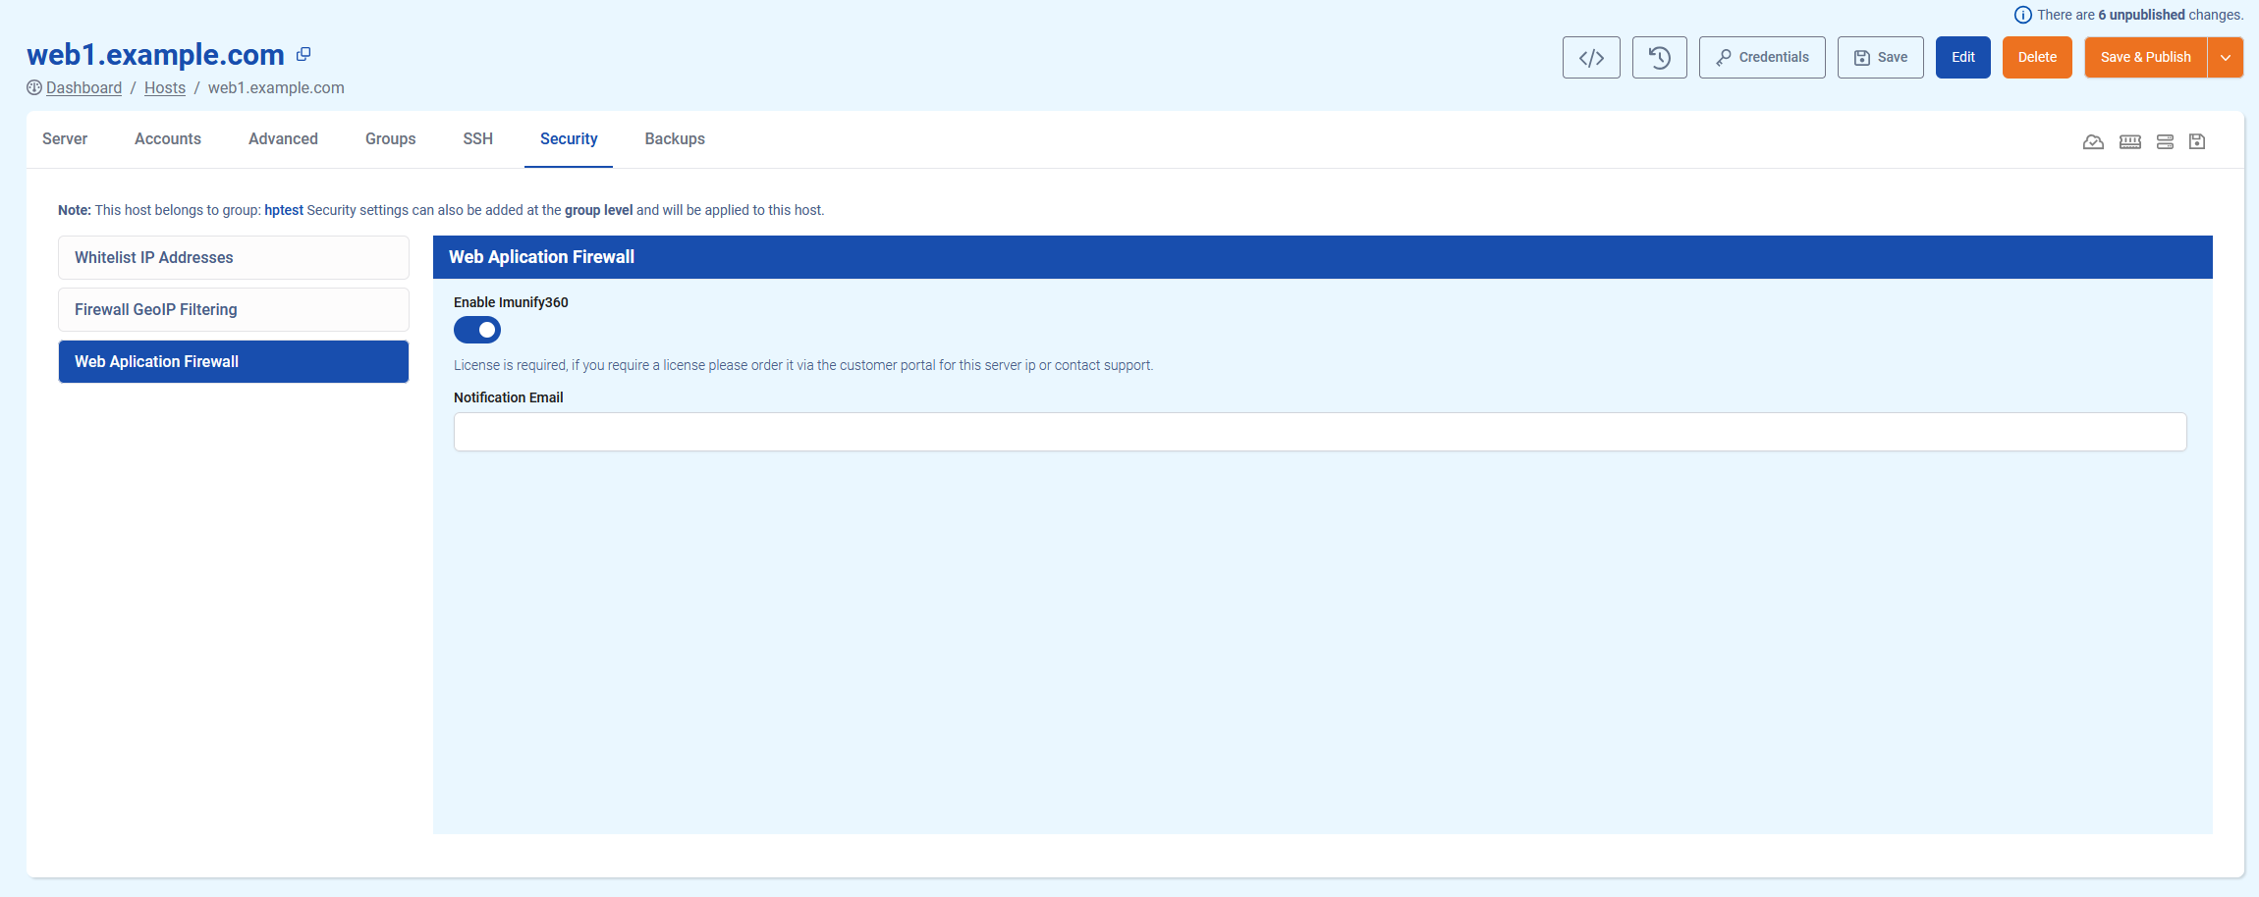Follow the Hosts breadcrumb link
This screenshot has height=897, width=2259.
[165, 88]
